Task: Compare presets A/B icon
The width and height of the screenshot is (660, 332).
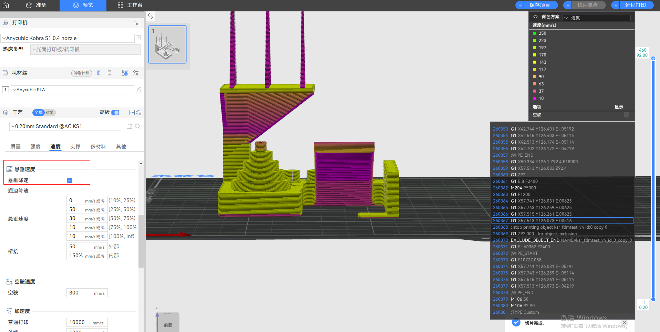Action: (x=138, y=112)
